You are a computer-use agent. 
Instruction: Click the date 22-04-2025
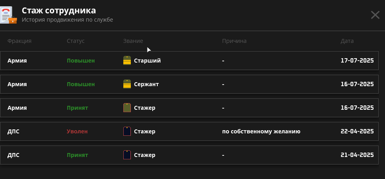357,131
